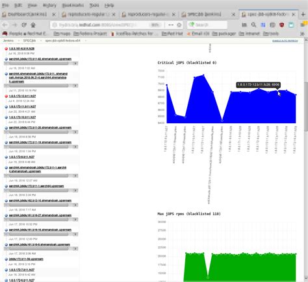Close the SPECjbb [Jenkins] tab
The height and width of the screenshot is (282, 308).
(233, 14)
